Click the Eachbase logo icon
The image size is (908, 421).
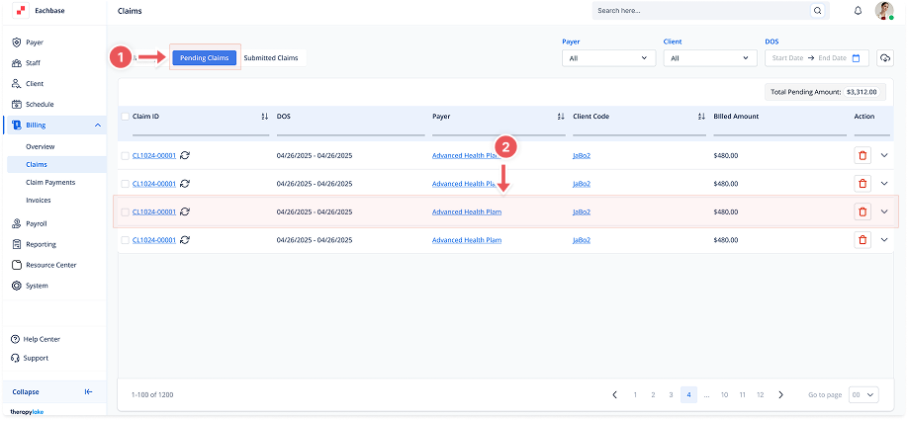[x=21, y=11]
